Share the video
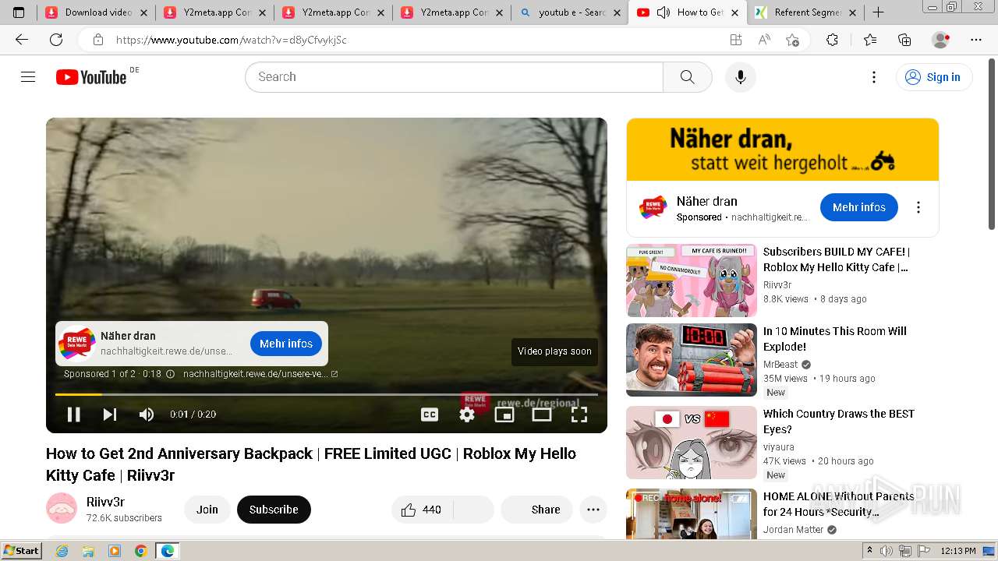998x561 pixels. tap(536, 510)
